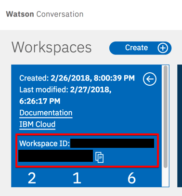
Task: Click the Create workspace button
Action: click(x=140, y=48)
